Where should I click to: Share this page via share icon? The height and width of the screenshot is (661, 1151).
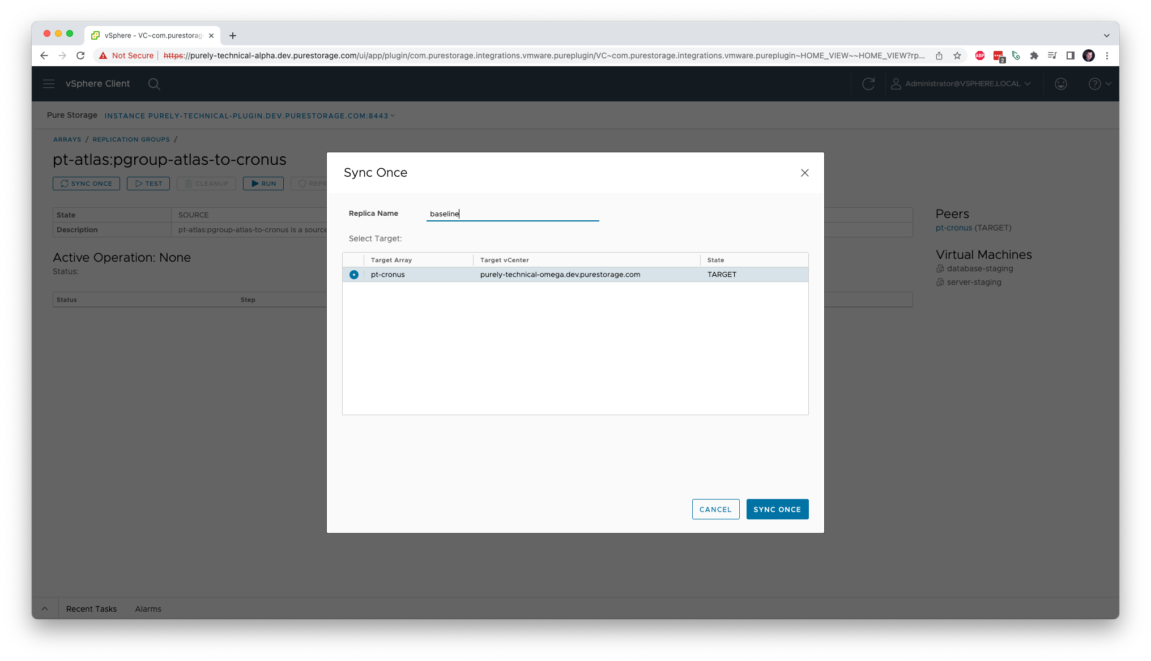(x=939, y=56)
